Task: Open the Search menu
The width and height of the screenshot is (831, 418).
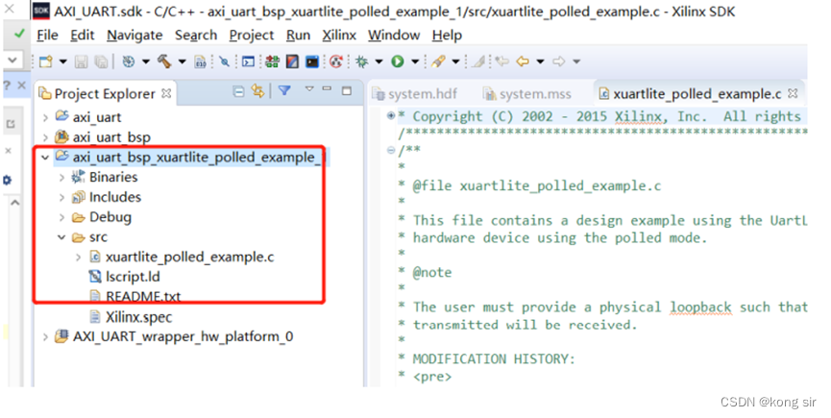Action: [196, 35]
